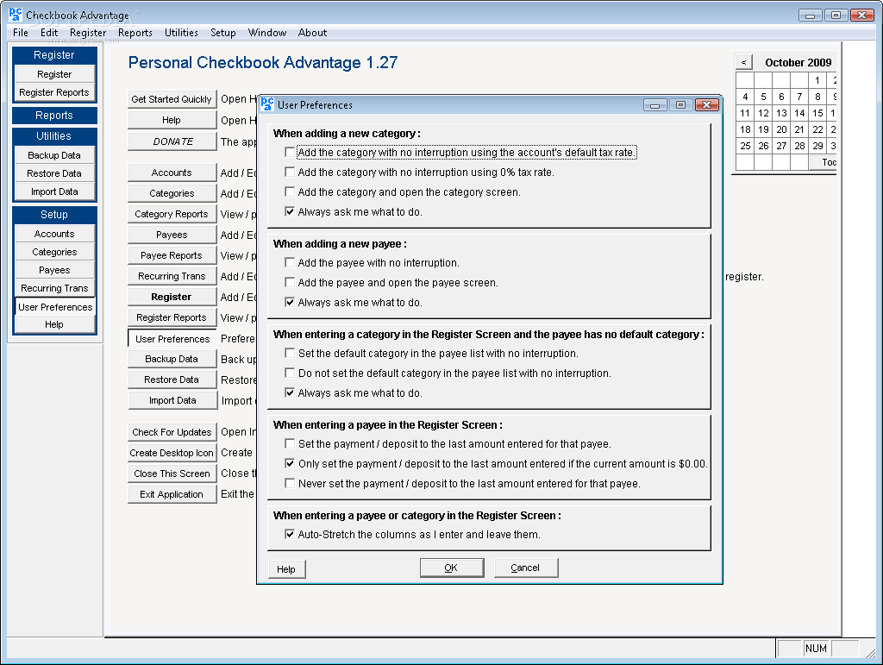Viewport: 883px width, 665px height.
Task: Click Check For Updates button
Action: (172, 432)
